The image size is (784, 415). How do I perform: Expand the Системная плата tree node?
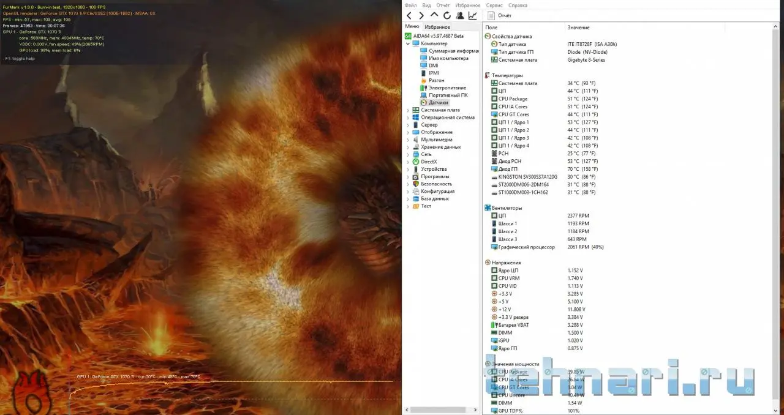pyautogui.click(x=408, y=110)
